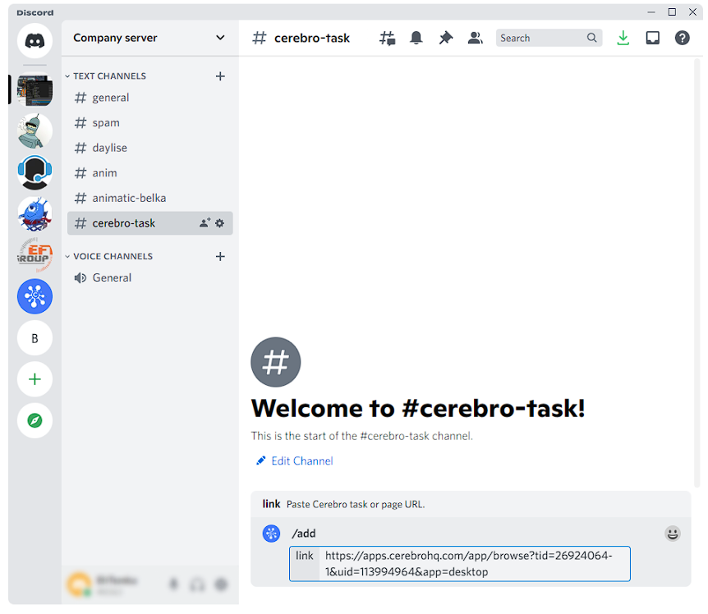Explore public servers with compass icon
Viewport: 708px width, 614px height.
tap(34, 420)
